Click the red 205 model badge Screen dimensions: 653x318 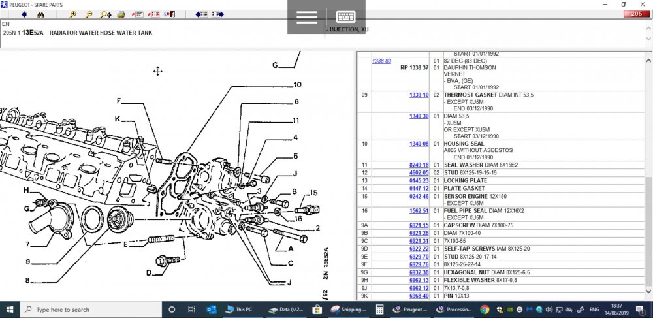pyautogui.click(x=636, y=14)
